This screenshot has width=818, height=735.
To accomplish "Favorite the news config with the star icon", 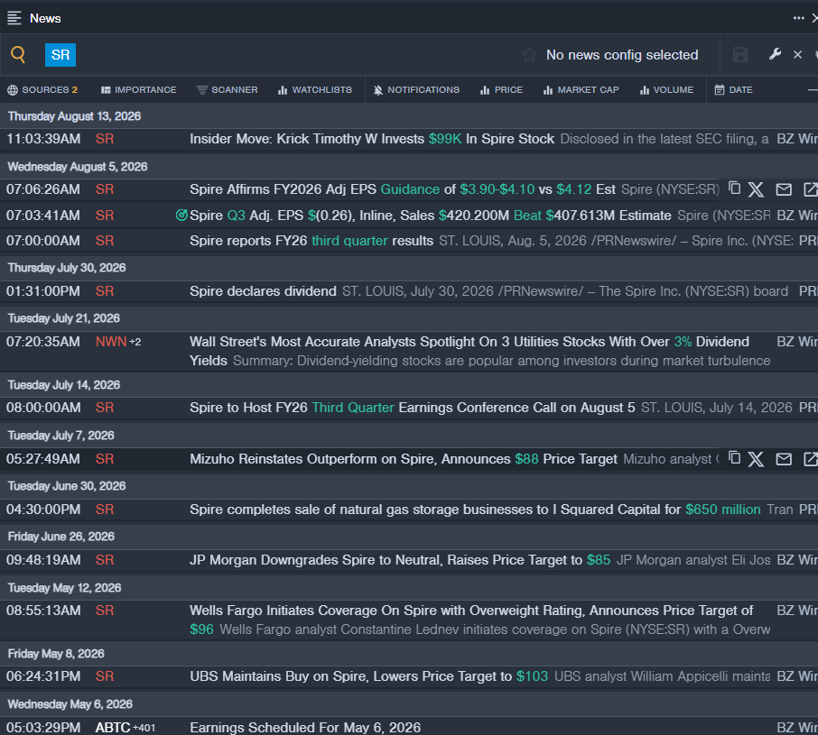I will 529,55.
